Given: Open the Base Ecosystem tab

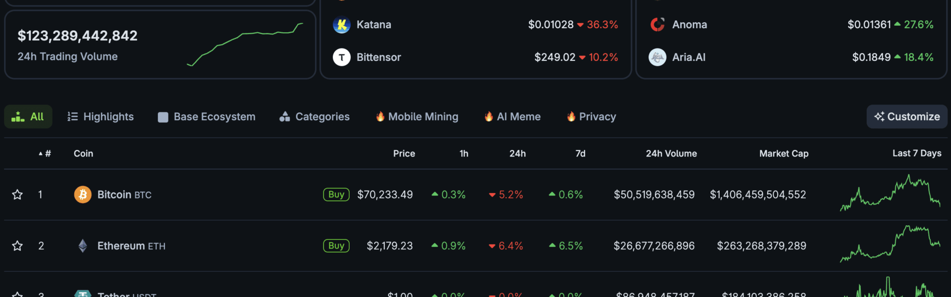Looking at the screenshot, I should click(207, 117).
